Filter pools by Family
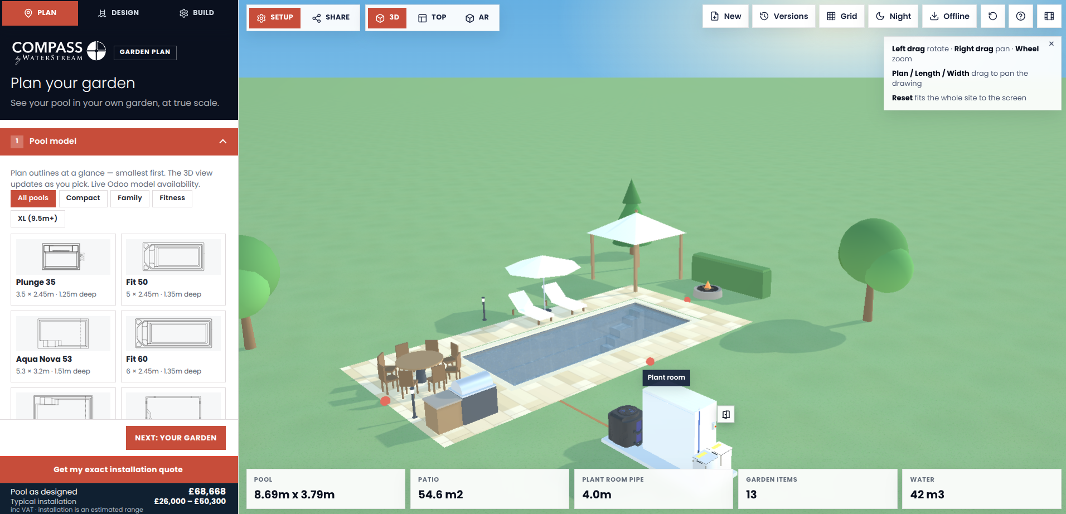This screenshot has height=514, width=1066. pos(130,198)
